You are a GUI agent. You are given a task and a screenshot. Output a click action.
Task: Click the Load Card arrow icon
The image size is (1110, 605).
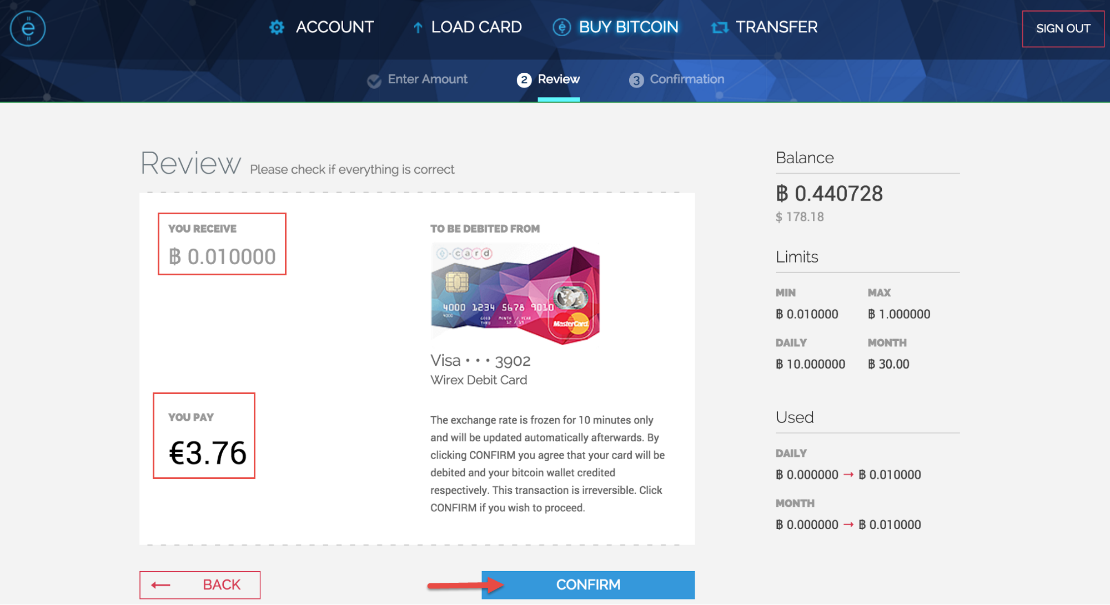(418, 27)
